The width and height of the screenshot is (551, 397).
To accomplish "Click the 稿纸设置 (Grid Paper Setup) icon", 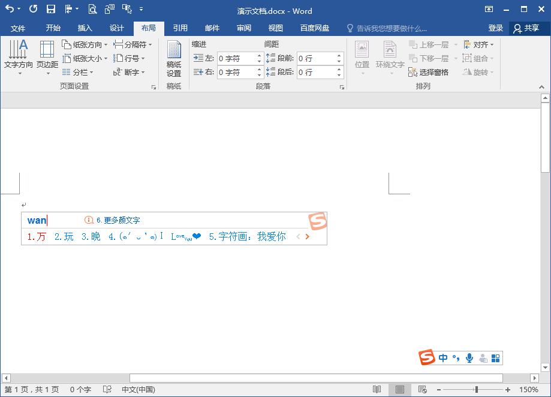I will tap(173, 57).
